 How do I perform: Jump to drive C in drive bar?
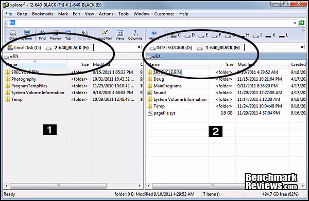click(176, 35)
